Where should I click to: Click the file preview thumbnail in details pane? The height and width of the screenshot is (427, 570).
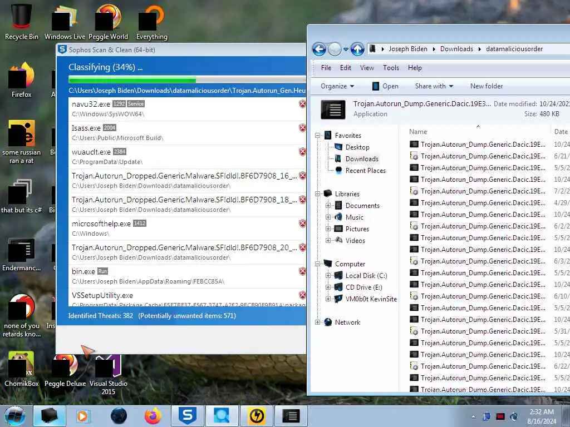click(333, 110)
